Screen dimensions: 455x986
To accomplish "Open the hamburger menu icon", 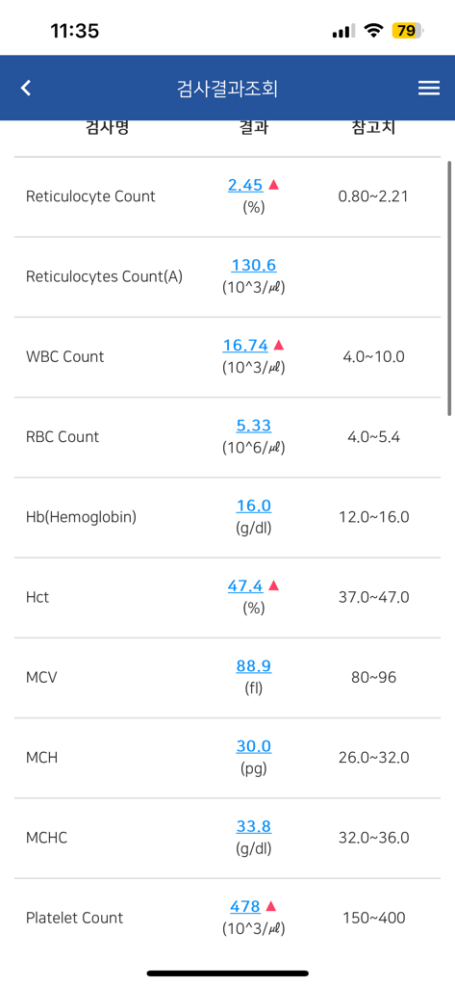I will tap(429, 88).
